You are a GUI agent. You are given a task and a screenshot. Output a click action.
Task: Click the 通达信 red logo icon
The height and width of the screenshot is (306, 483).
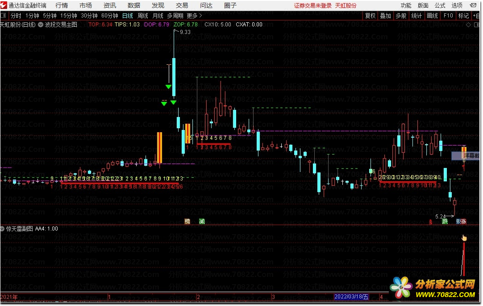click(x=4, y=5)
